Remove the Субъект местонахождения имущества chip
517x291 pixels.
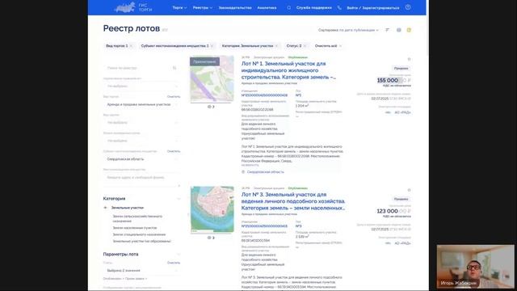(212, 46)
